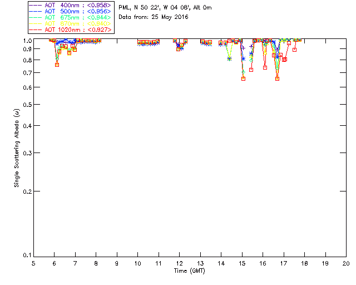
Task: Click the x-axis hour label 16
Action: tap(263, 263)
